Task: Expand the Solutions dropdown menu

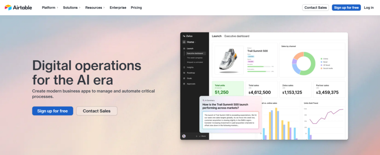Action: click(72, 7)
